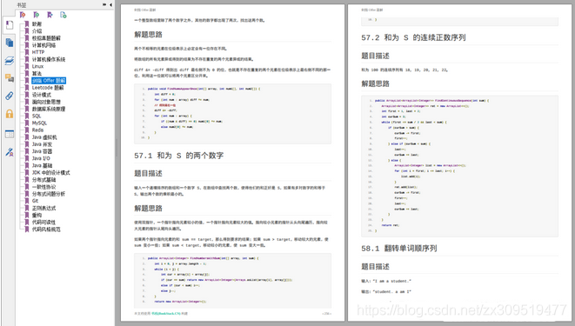Screen dimensions: 575x326
Task: Select the 一致性协议 bookmark
Action: tap(44, 187)
